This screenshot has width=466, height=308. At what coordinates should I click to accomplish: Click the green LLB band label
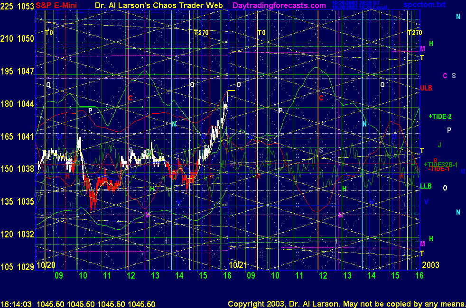click(x=426, y=186)
